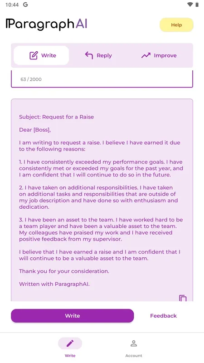Tap the 'Dear [Boss],' greeting line
The width and height of the screenshot is (204, 363).
click(x=35, y=130)
